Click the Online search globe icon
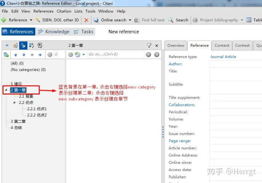The image size is (262, 183). (x=96, y=20)
